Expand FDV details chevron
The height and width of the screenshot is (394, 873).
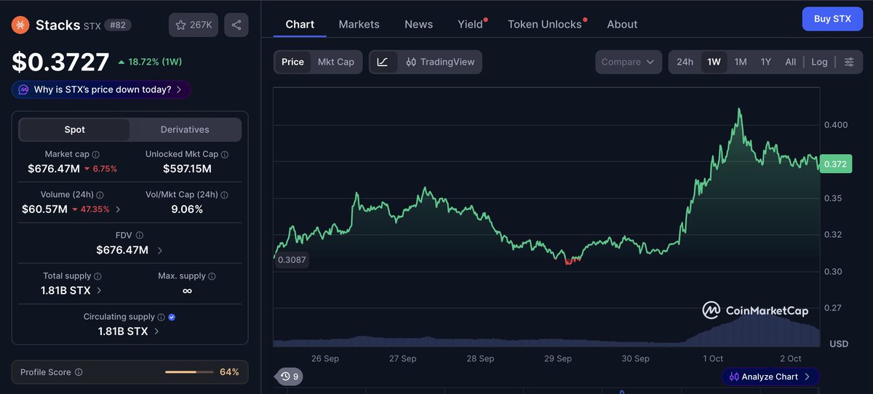tap(160, 250)
